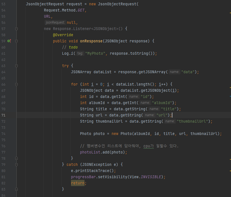Collapse the try block fold at line 63

click(x=17, y=66)
